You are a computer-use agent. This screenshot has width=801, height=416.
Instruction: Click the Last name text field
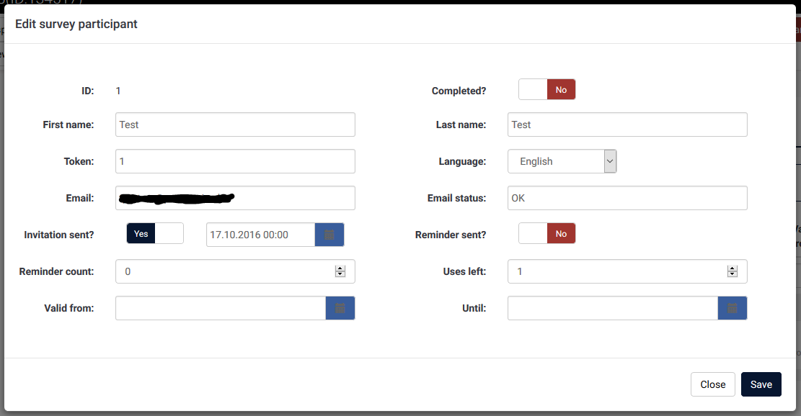click(x=627, y=125)
